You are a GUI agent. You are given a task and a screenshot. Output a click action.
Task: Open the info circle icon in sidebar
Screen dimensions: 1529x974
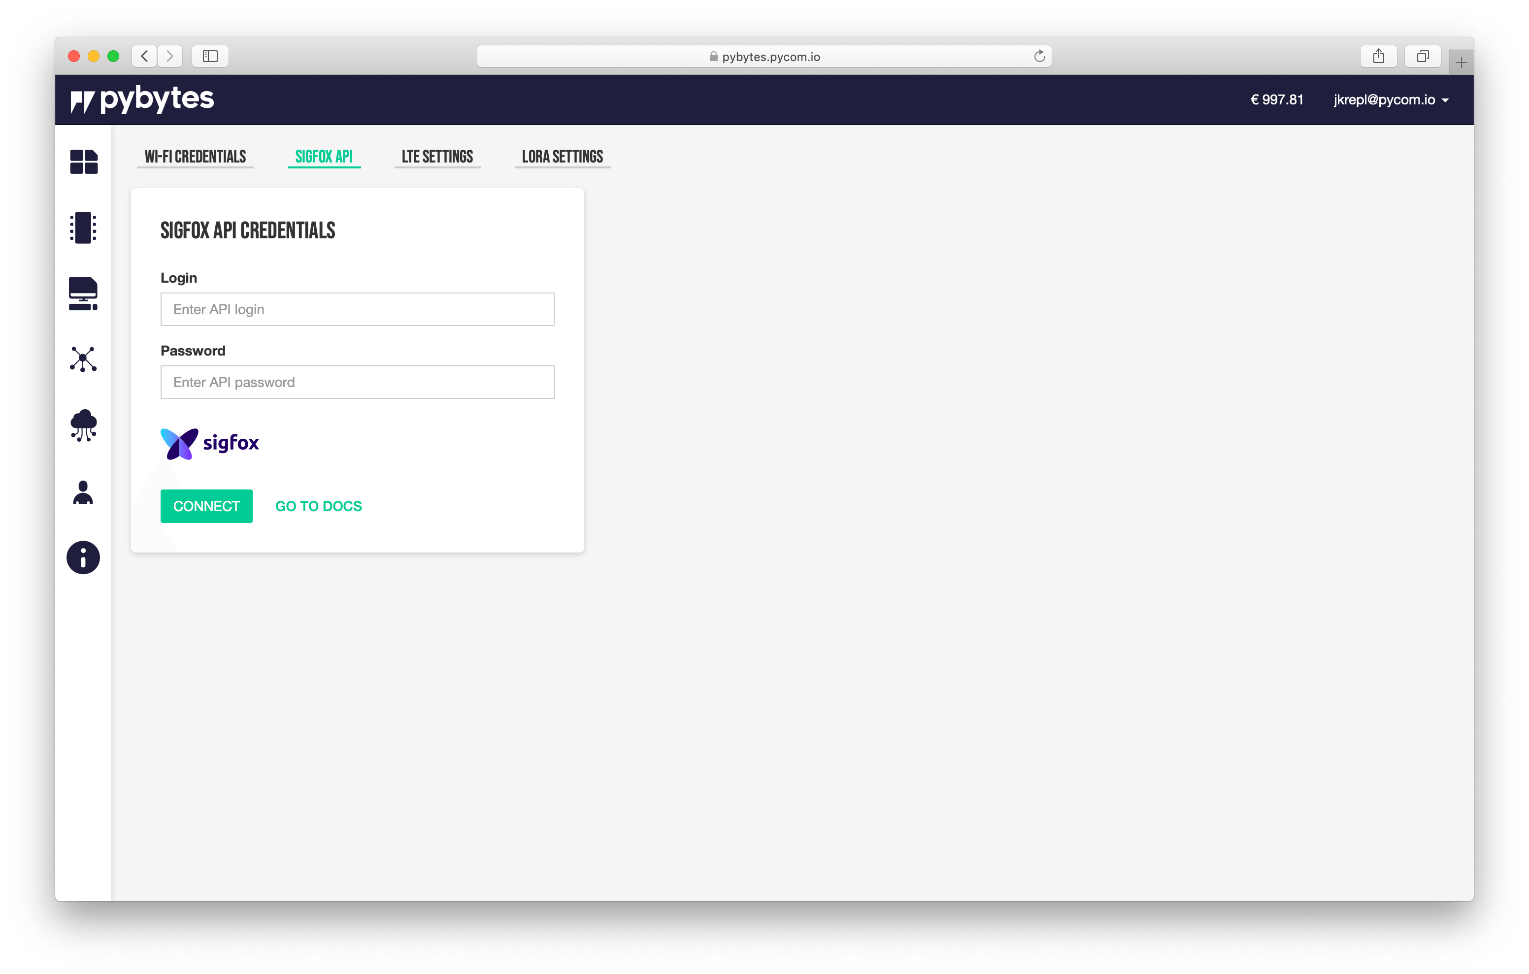pos(83,557)
